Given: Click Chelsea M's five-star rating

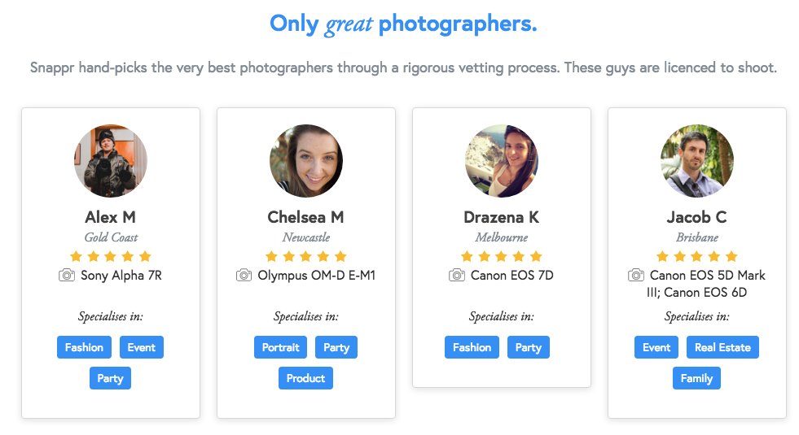Looking at the screenshot, I should coord(306,256).
